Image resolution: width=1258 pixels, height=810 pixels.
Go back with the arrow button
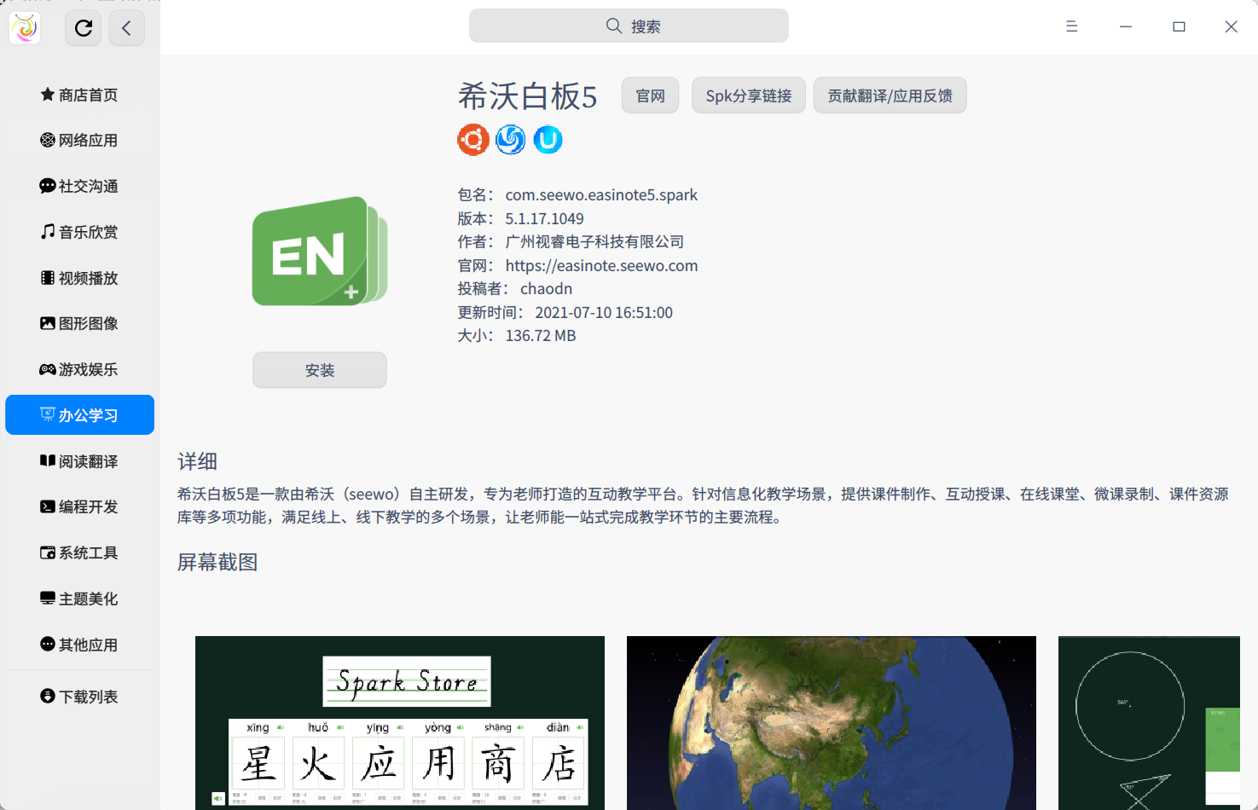click(x=126, y=28)
